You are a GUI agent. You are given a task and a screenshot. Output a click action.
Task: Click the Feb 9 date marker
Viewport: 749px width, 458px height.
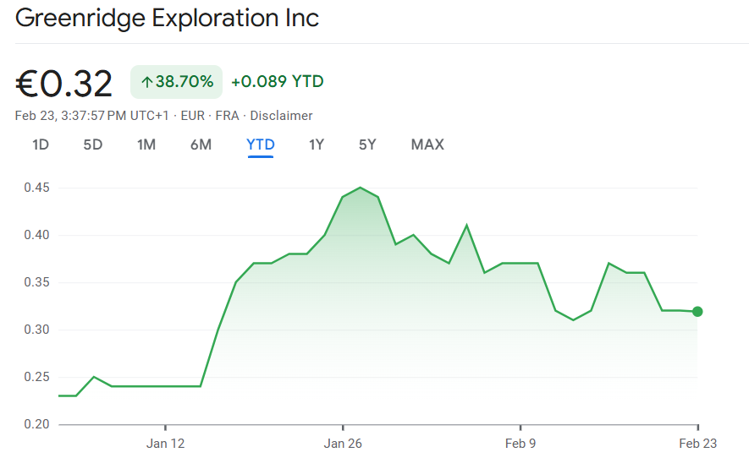coord(520,443)
